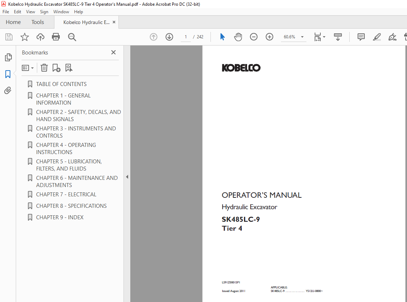Zoom in with plus icon
The image size is (407, 302).
pos(270,37)
